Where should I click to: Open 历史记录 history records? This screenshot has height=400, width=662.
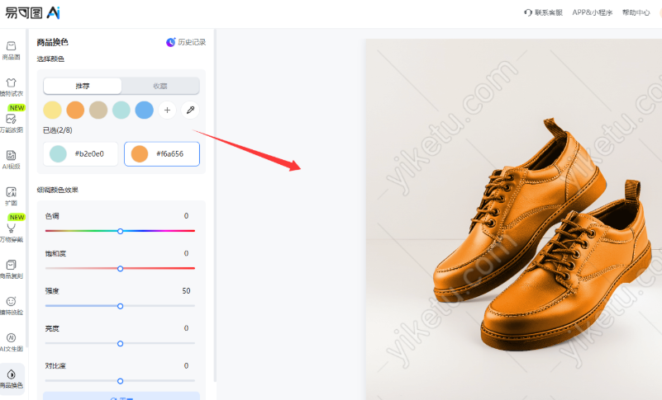coord(186,42)
